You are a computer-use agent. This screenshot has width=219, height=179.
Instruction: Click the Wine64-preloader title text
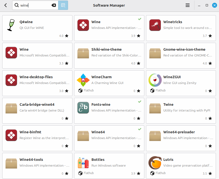(179, 132)
